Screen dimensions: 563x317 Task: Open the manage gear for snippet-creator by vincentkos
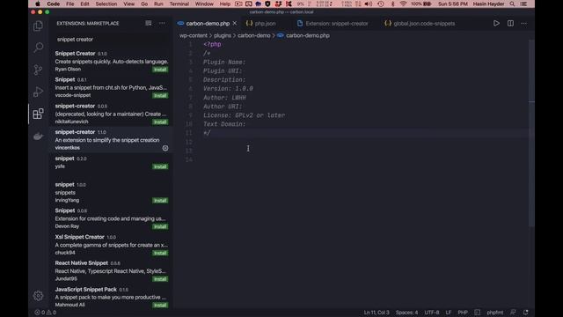click(x=165, y=148)
